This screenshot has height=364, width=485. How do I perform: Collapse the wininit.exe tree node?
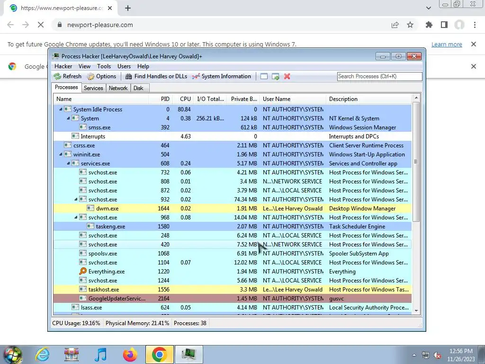(x=61, y=154)
